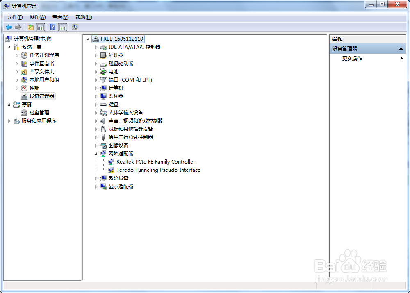Select 本地用户和组 label
The image size is (410, 293).
point(44,80)
